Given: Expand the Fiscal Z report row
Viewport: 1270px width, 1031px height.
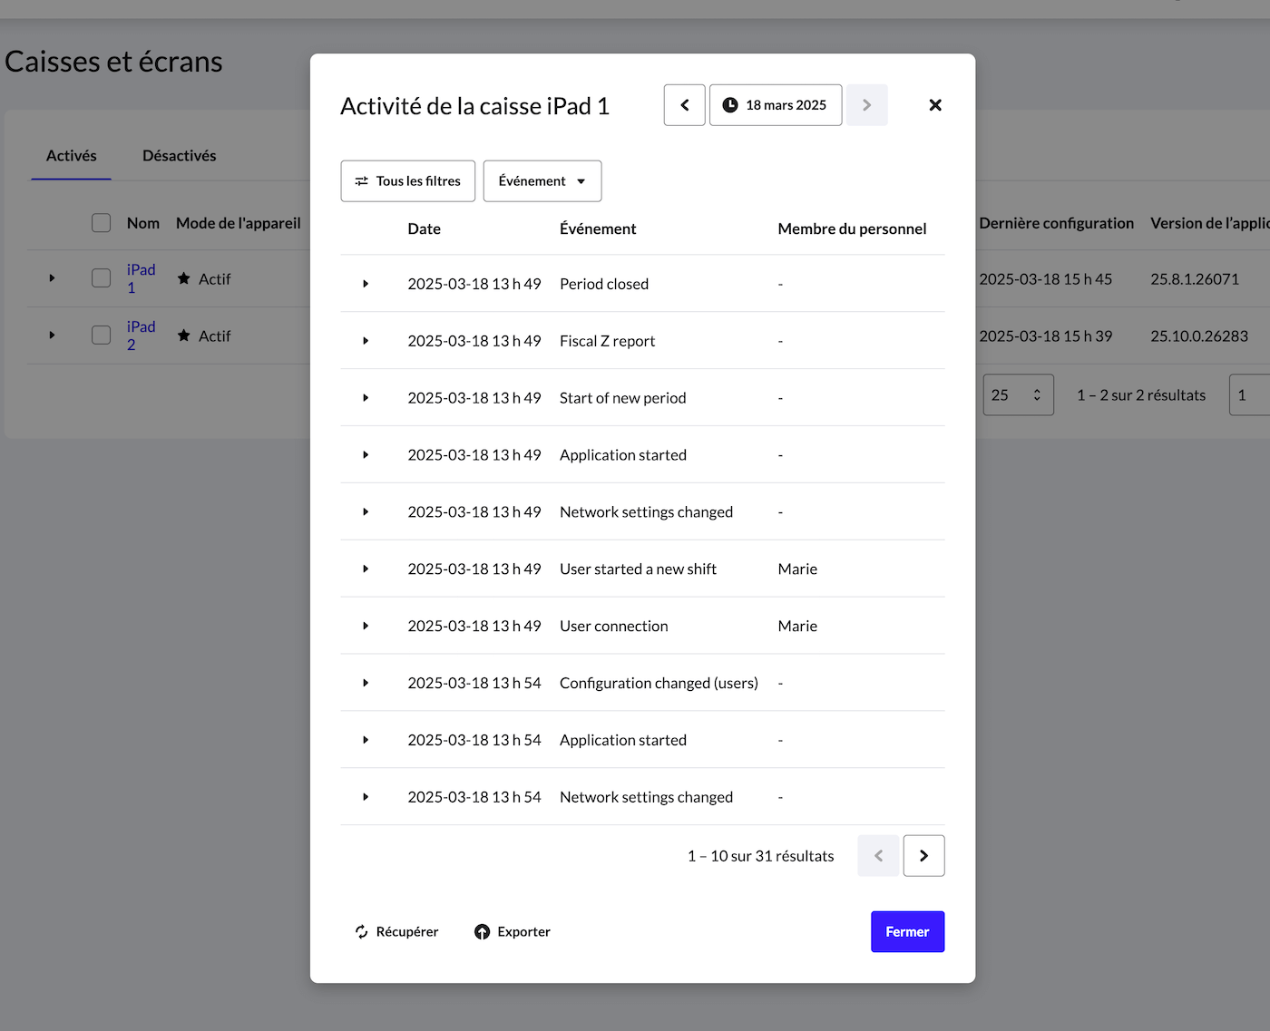Looking at the screenshot, I should [366, 341].
